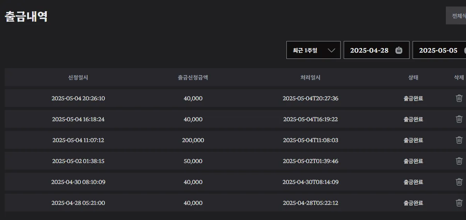Viewport: 466px width, 220px height.
Task: Click 출금완료 status in the first row
Action: click(x=413, y=98)
